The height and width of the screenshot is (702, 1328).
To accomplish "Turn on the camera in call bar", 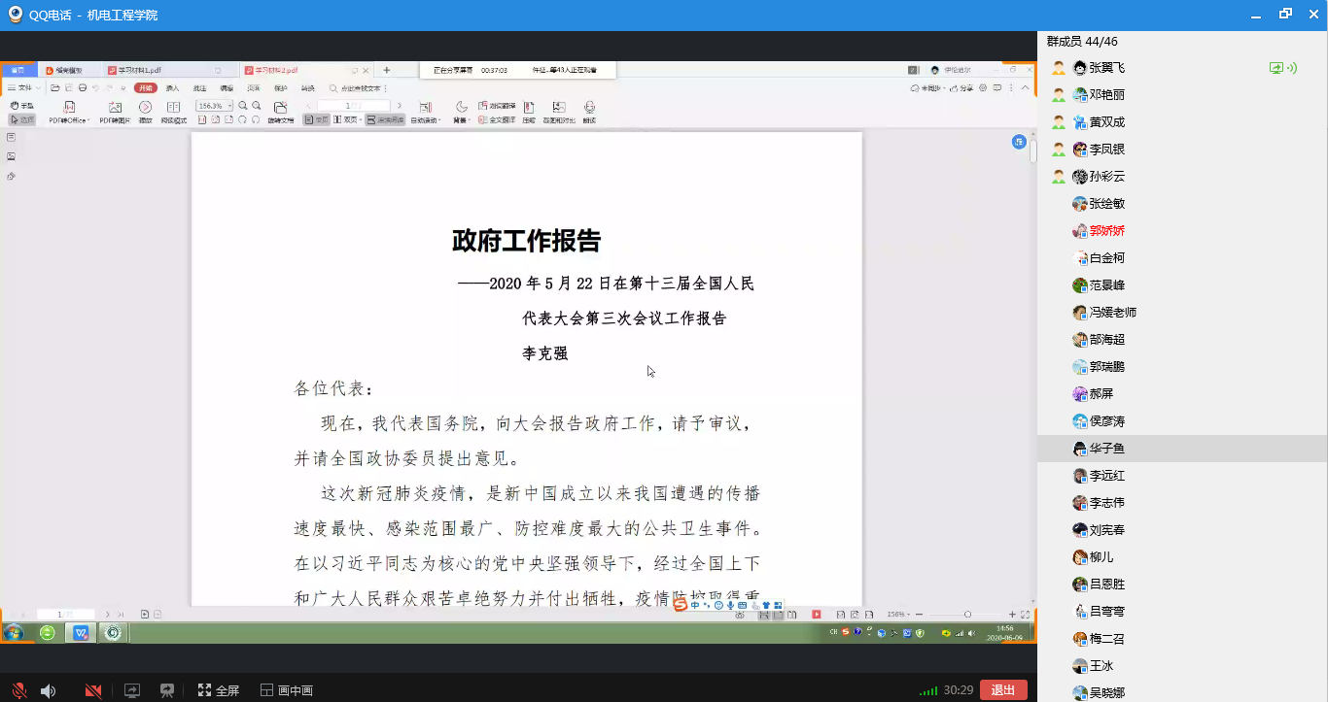I will tap(93, 690).
